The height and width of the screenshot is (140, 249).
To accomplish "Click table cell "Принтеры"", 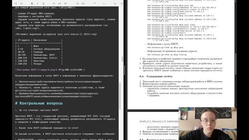I will [39, 61].
